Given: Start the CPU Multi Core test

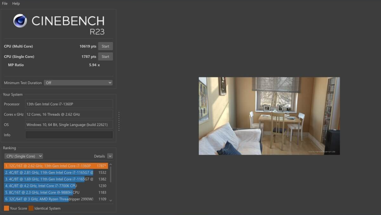Looking at the screenshot, I should 105,46.
